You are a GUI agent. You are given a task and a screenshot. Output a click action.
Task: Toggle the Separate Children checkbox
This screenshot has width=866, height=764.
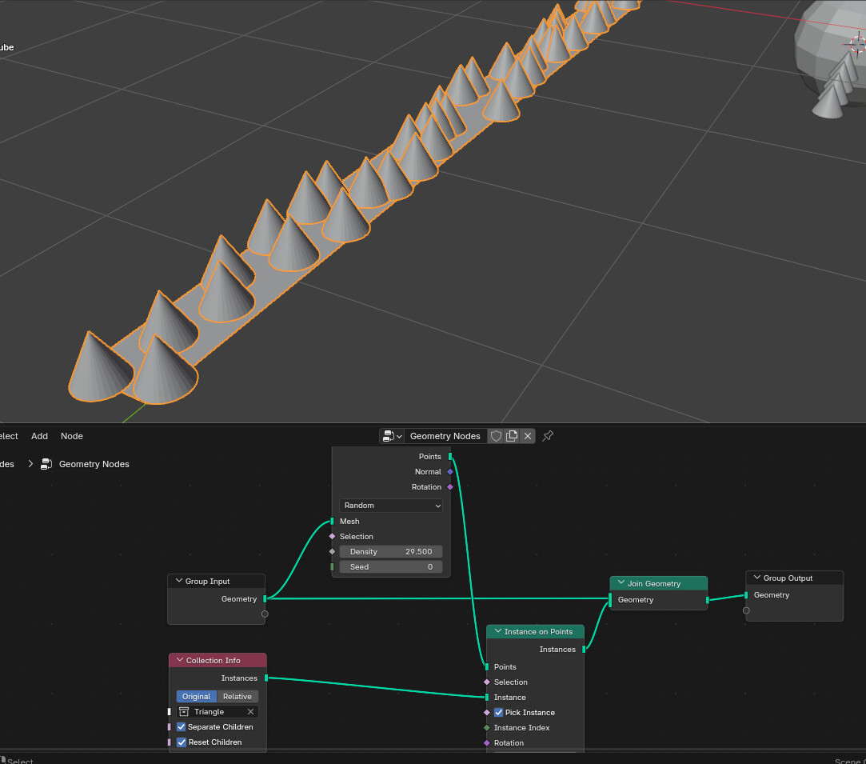pyautogui.click(x=182, y=727)
